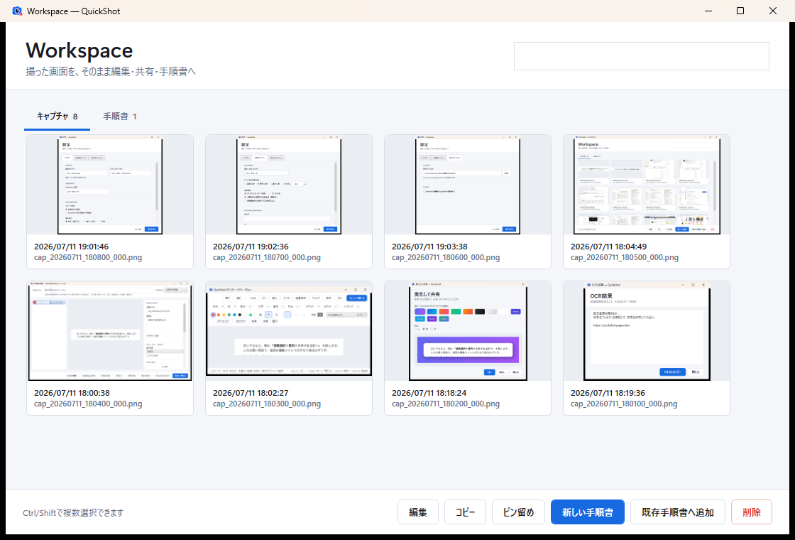Close the QuickShot window
The height and width of the screenshot is (540, 795).
click(773, 11)
